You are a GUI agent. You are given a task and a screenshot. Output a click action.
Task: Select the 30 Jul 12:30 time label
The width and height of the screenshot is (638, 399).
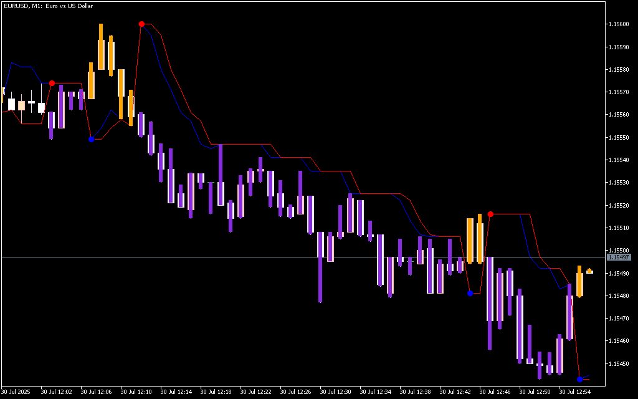pyautogui.click(x=336, y=392)
